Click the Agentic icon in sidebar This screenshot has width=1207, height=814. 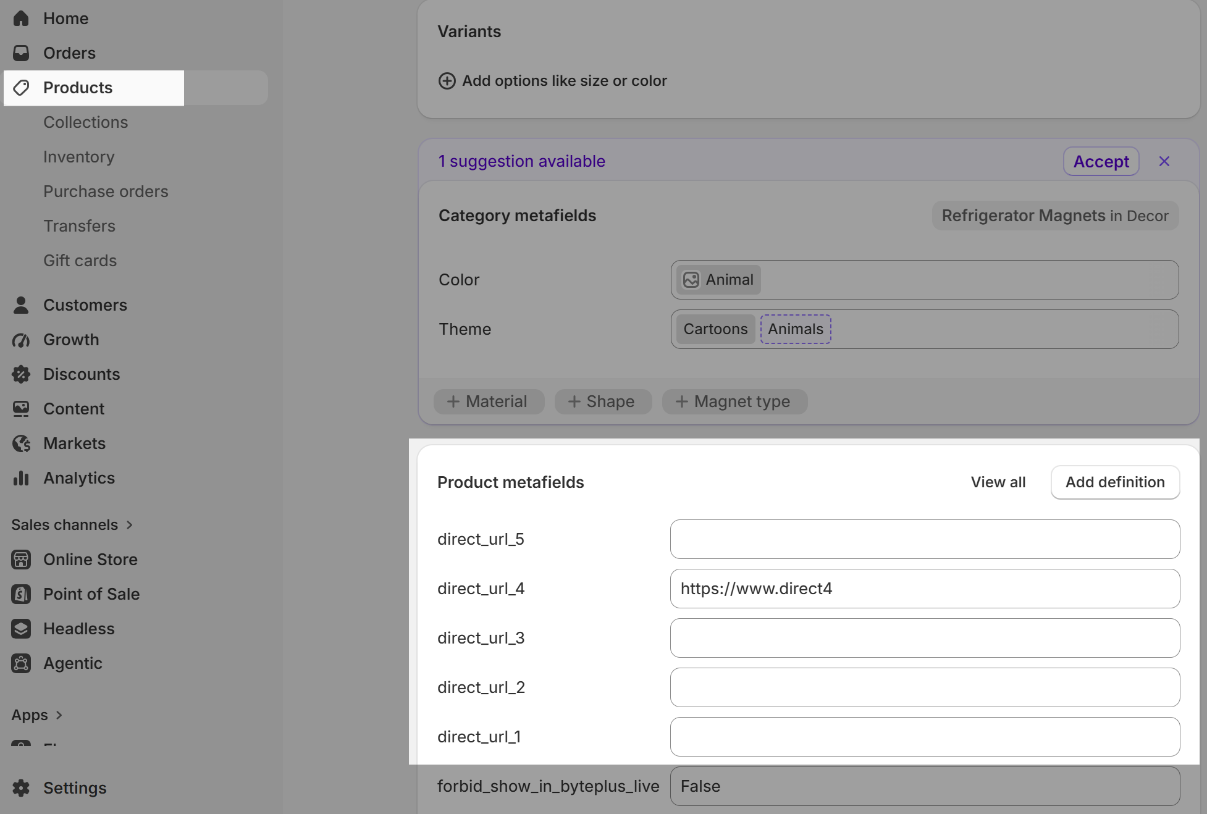(21, 663)
